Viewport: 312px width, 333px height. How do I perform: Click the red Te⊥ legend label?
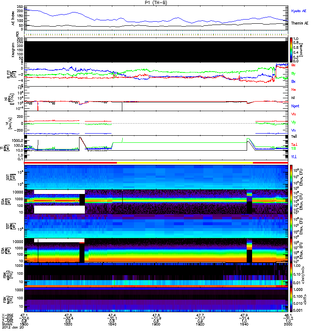point(294,144)
